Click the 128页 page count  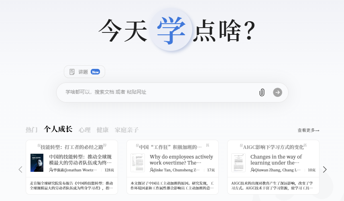pos(109,170)
